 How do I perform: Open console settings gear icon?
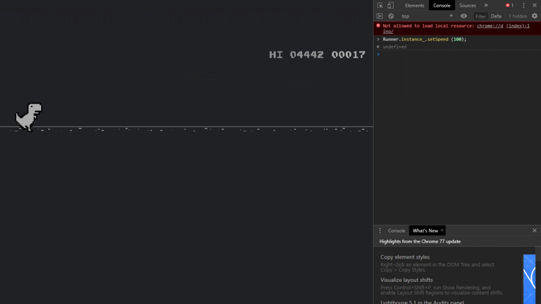535,16
